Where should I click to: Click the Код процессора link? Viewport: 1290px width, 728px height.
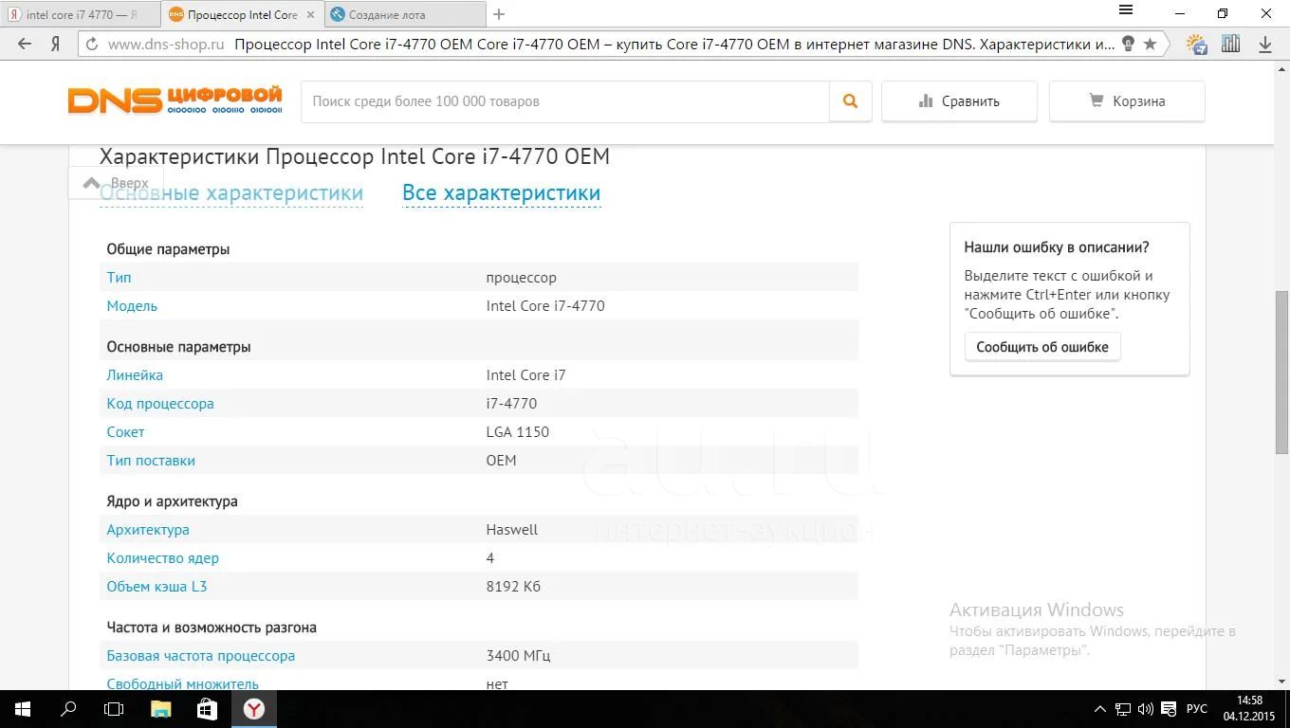(160, 404)
